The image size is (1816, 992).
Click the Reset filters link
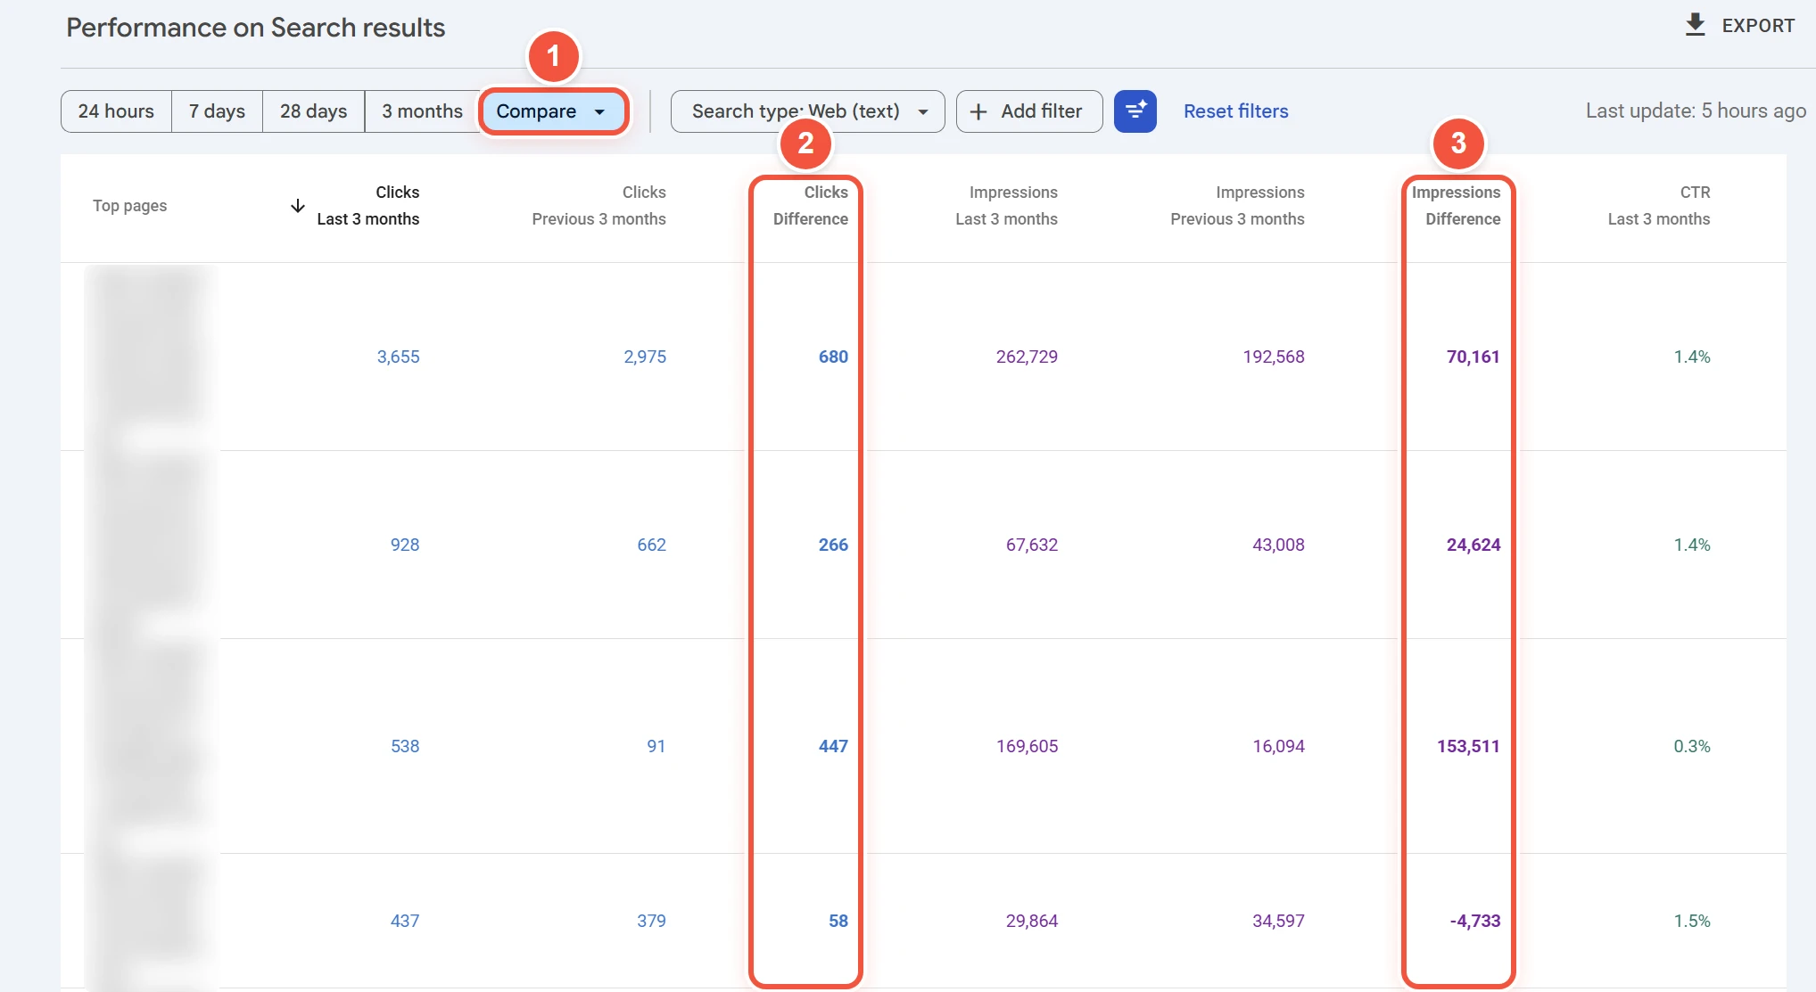click(x=1235, y=111)
